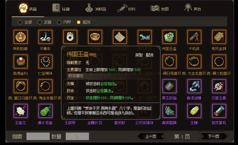Select the 滴水观音 jade pendant icon
This screenshot has height=145, width=238.
[45, 111]
